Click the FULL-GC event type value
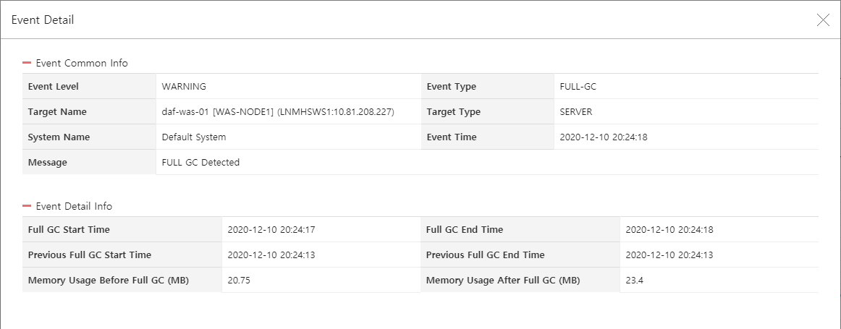This screenshot has width=841, height=329. pyautogui.click(x=578, y=87)
